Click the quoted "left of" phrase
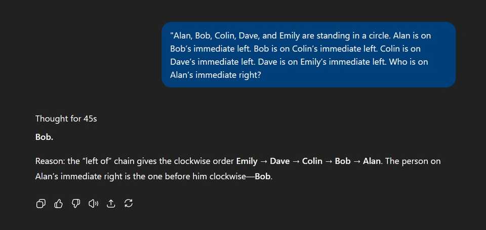This screenshot has height=230, width=486. (x=96, y=161)
